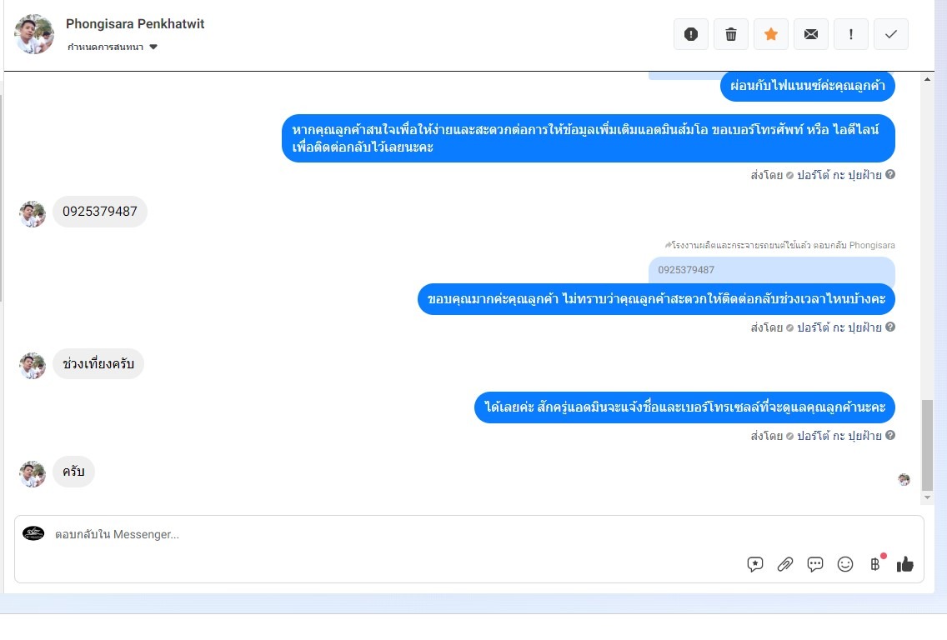
Task: Open the emoji smiley picker
Action: (845, 564)
